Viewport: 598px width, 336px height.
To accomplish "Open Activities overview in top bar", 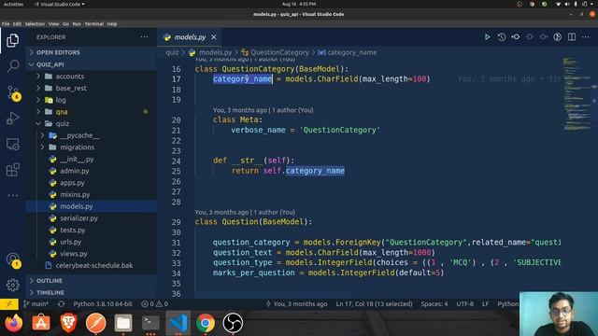I will coord(13,4).
